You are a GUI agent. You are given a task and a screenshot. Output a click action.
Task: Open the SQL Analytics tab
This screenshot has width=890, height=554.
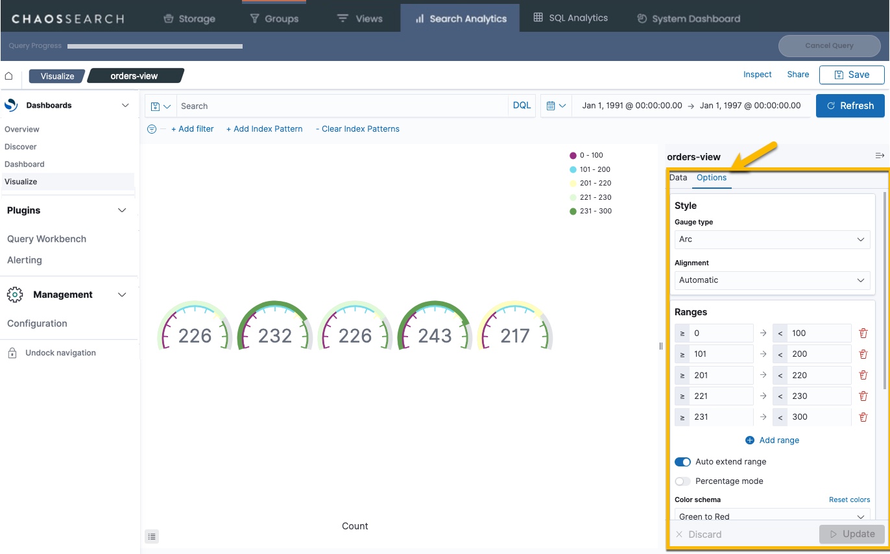click(571, 18)
